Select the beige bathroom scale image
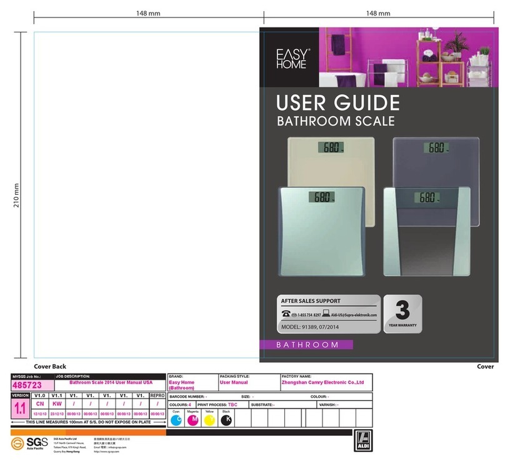 pos(331,162)
